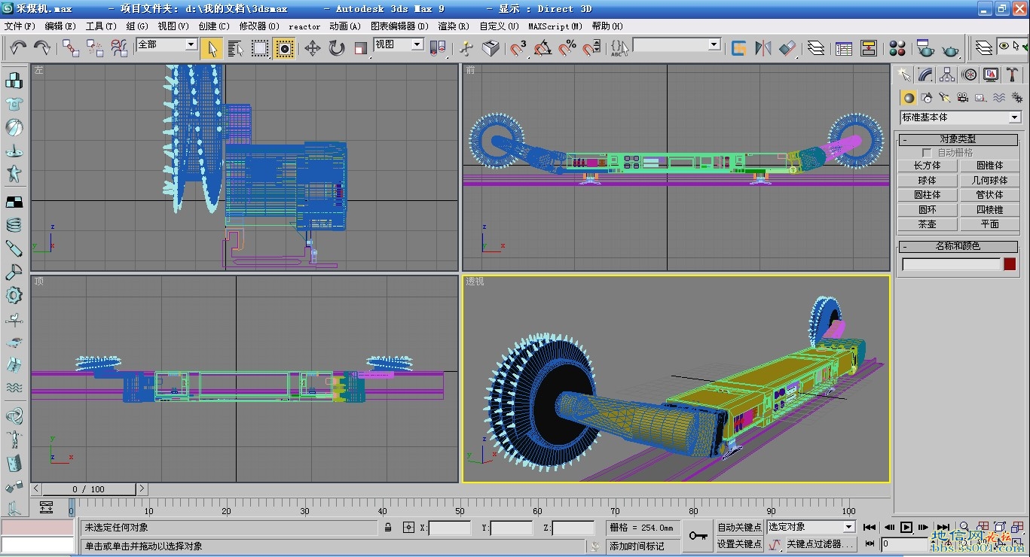Select the Bind to Space Warp tool
Screen dimensions: 1030x557
pyautogui.click(x=120, y=48)
